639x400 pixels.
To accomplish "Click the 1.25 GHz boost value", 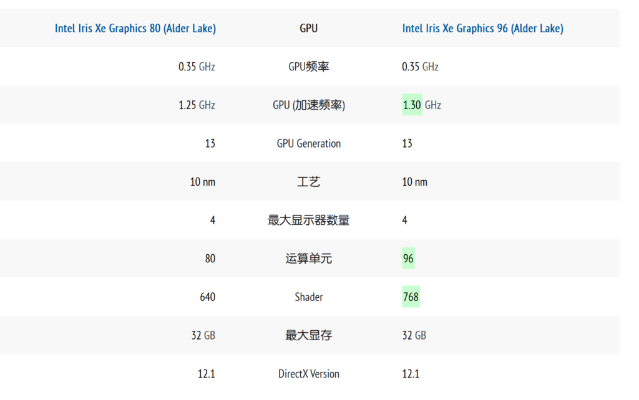I will (197, 105).
